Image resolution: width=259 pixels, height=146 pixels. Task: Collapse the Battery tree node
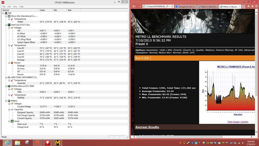[6, 101]
